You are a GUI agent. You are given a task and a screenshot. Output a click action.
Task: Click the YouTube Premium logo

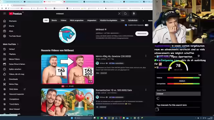(x=15, y=14)
